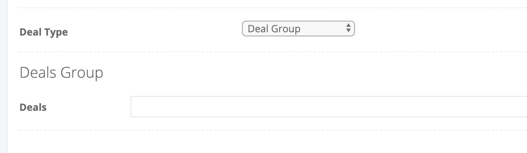Click the Deals field label
This screenshot has width=527, height=153.
point(33,107)
